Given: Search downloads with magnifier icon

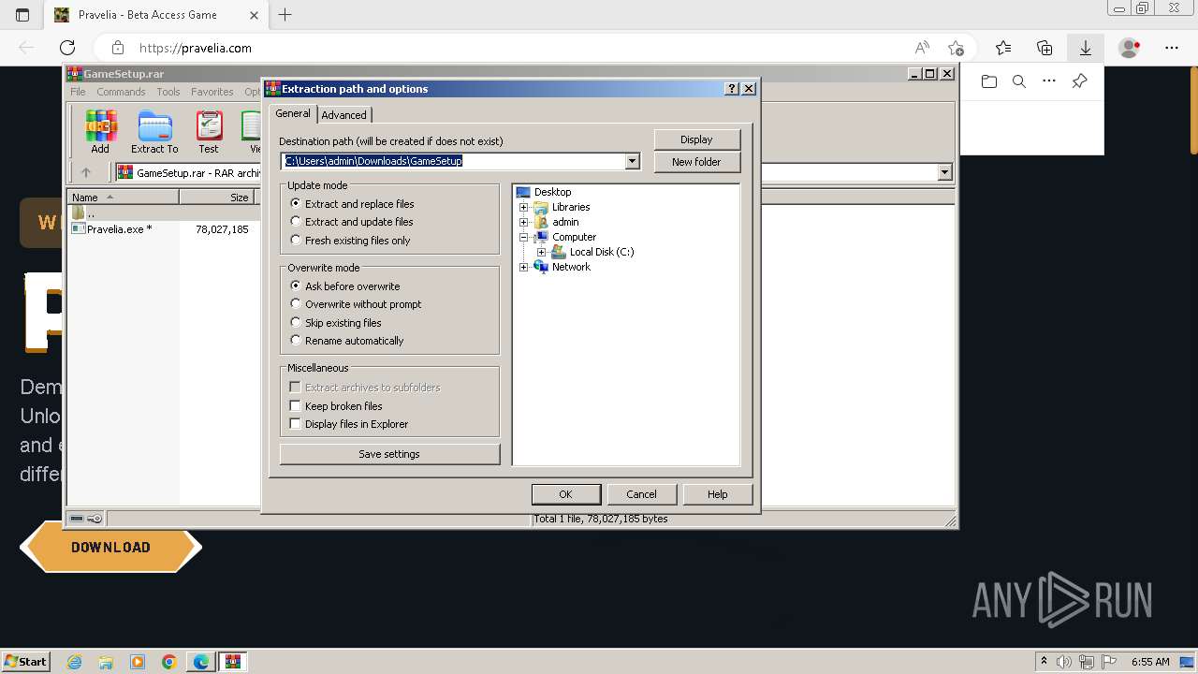Looking at the screenshot, I should point(1019,81).
